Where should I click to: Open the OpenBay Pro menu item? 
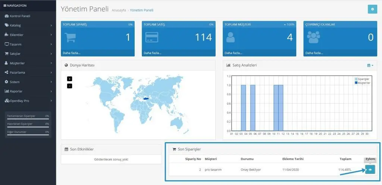(28, 101)
